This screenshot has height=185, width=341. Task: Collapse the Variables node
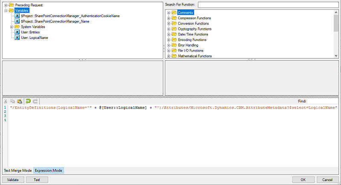[6, 10]
